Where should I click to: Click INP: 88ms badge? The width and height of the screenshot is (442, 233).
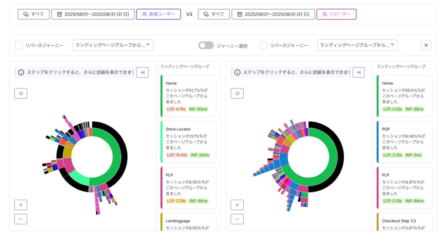414,109
